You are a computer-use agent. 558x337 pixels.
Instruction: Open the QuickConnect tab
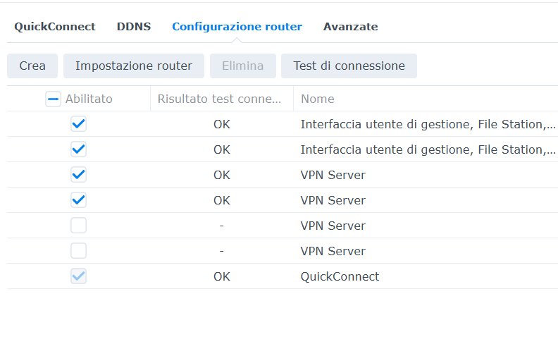54,27
